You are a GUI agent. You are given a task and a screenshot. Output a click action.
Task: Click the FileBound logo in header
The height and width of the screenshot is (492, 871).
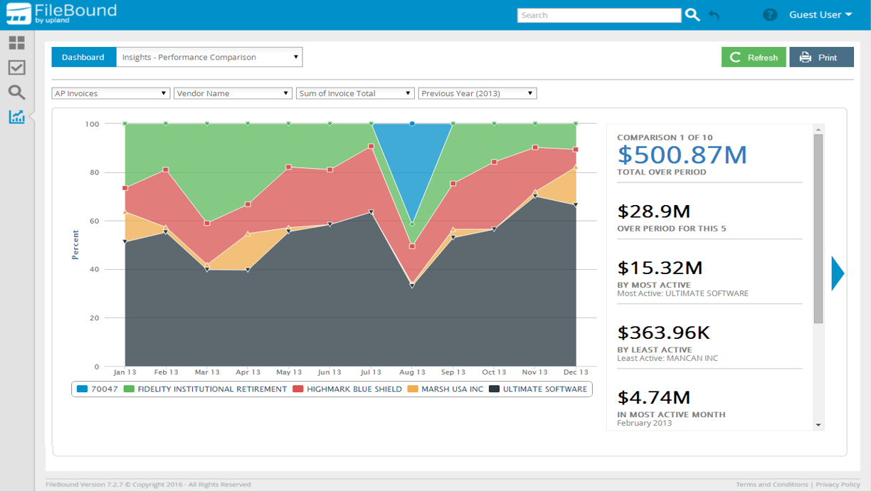tap(61, 14)
